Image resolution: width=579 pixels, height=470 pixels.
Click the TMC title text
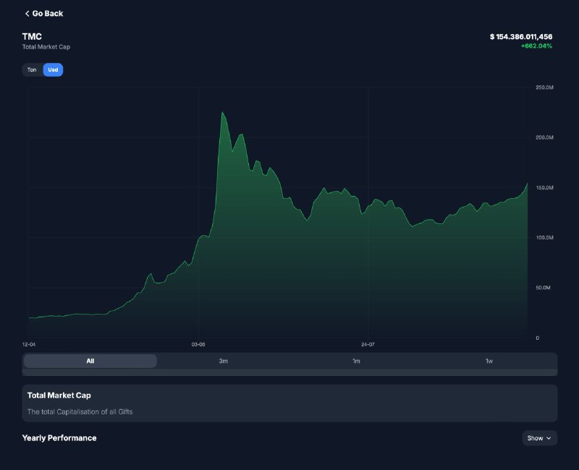32,37
